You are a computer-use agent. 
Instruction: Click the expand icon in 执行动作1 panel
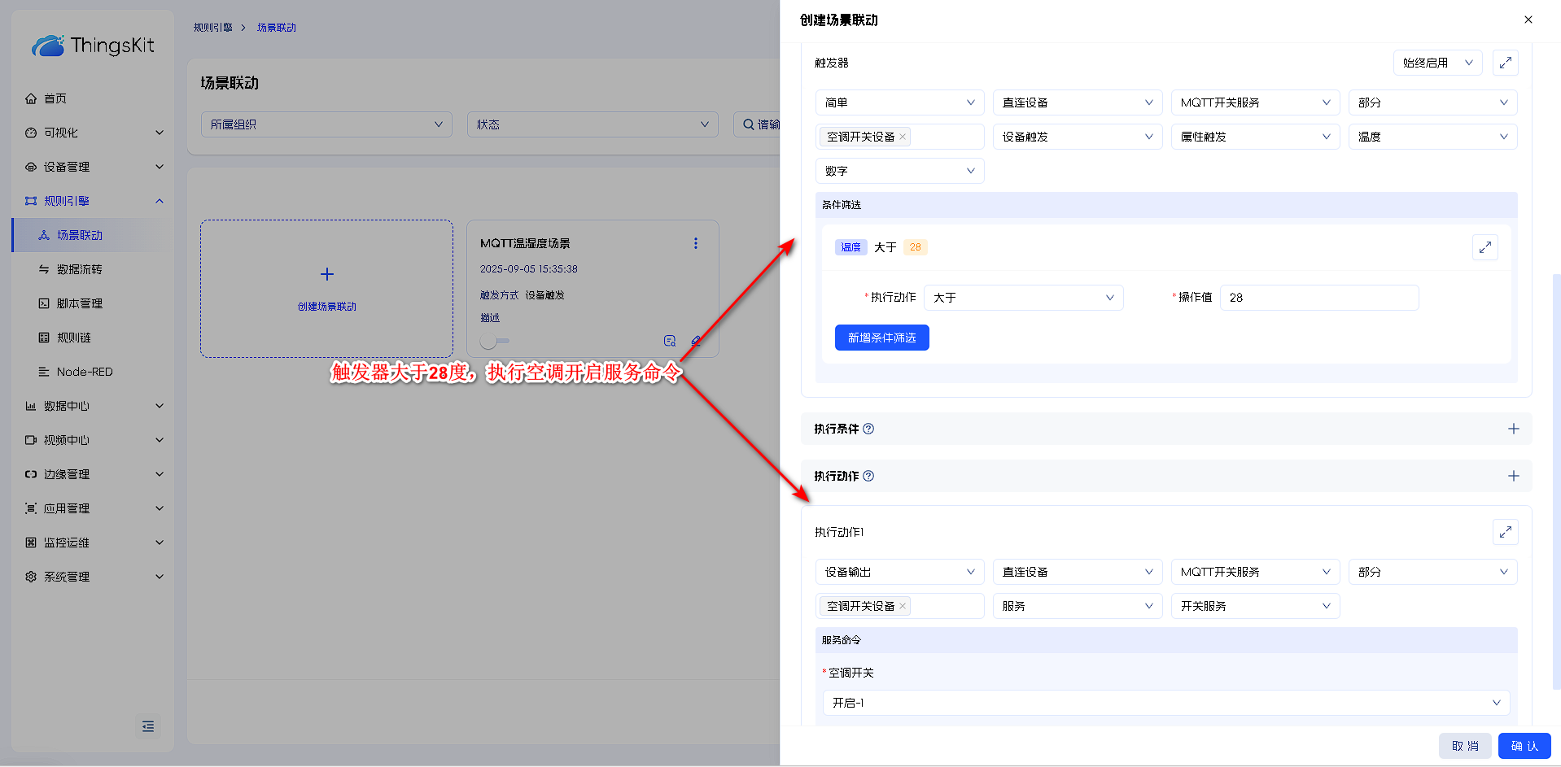pyautogui.click(x=1505, y=532)
